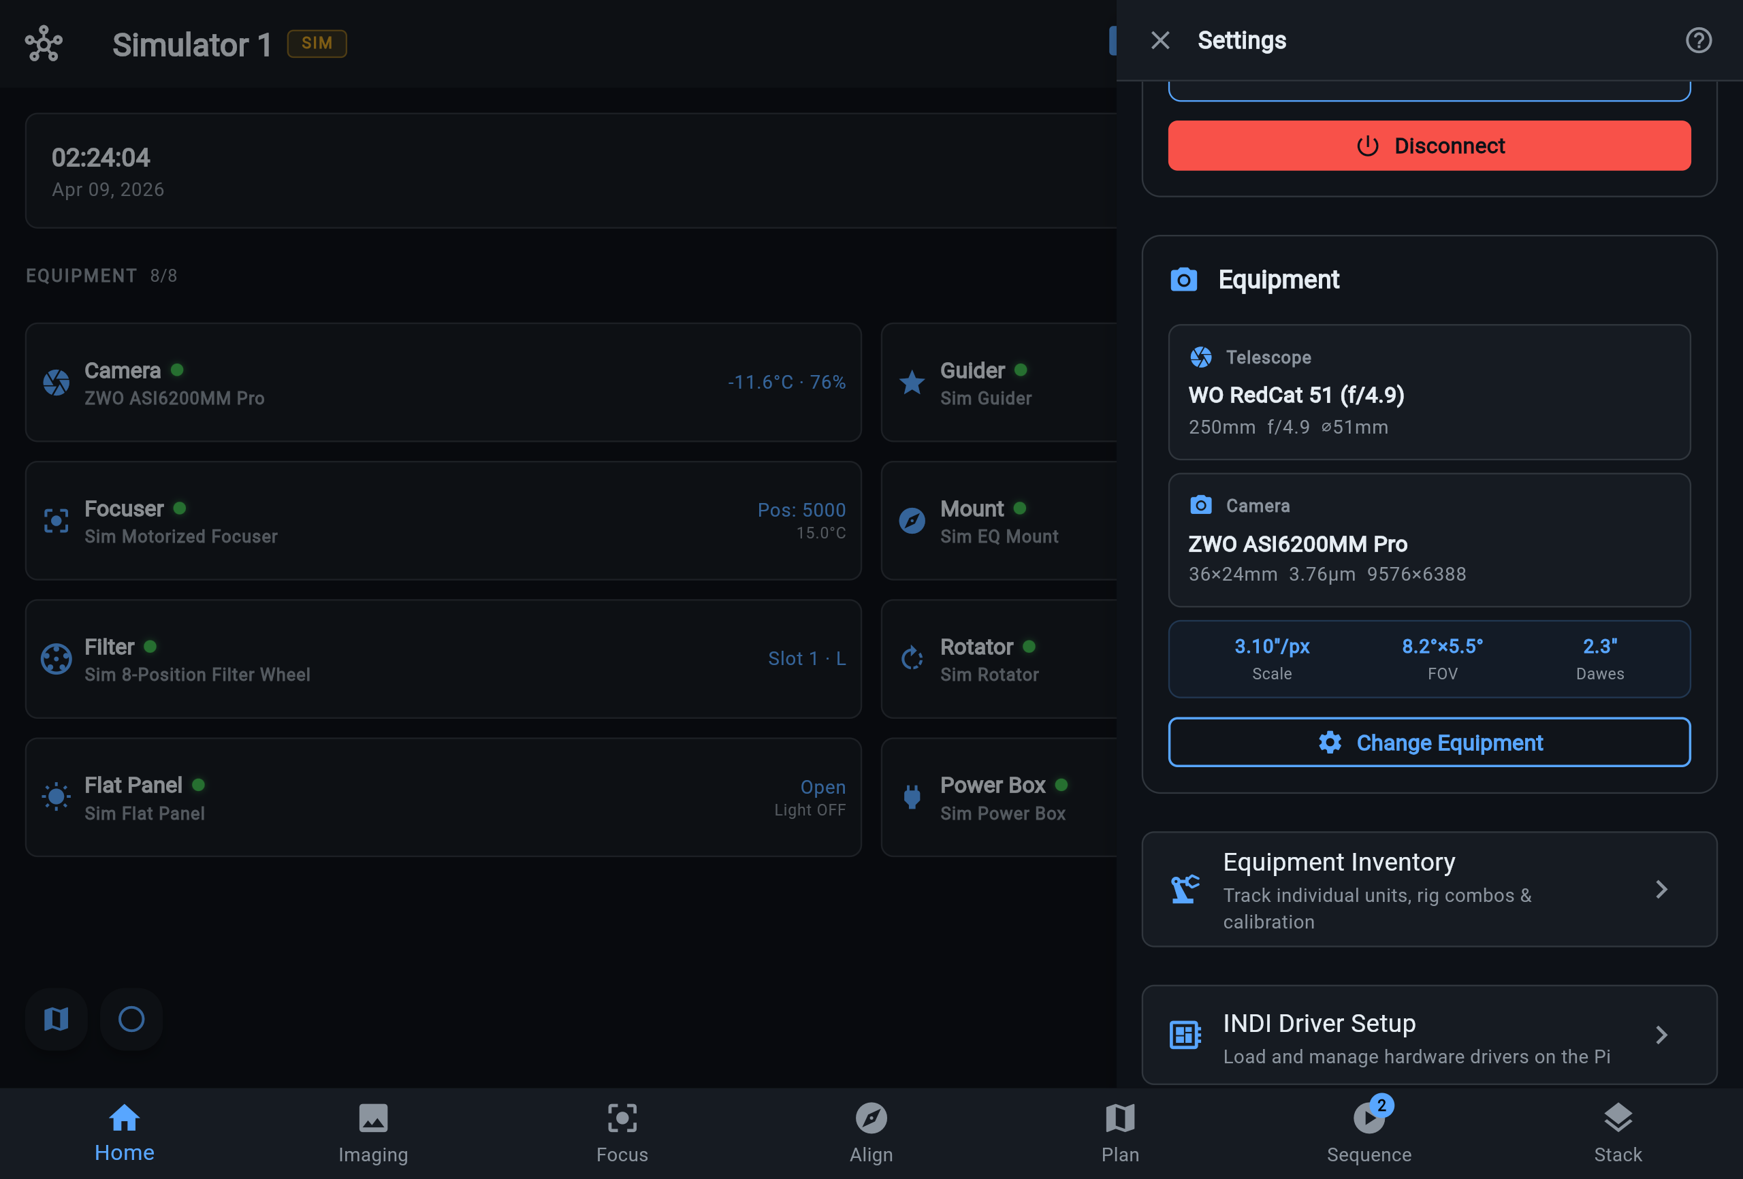Click the SIM badge next to Simulator 1
Image resolution: width=1743 pixels, height=1179 pixels.
click(x=317, y=44)
